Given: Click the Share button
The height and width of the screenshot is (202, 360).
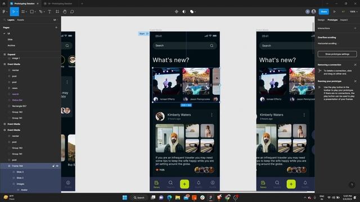Looking at the screenshot, I should point(324,11).
